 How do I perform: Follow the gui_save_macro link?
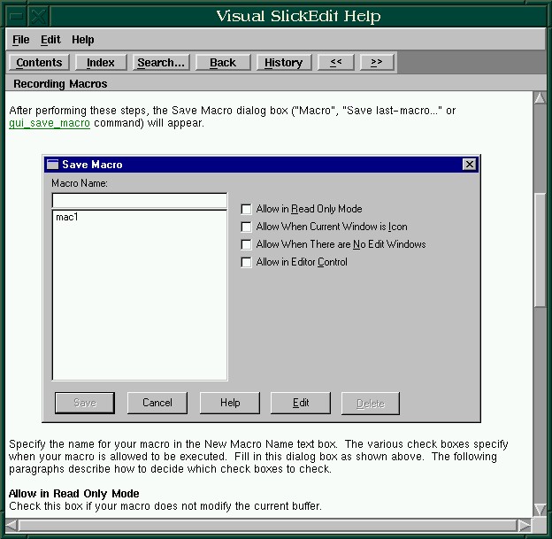pos(50,123)
